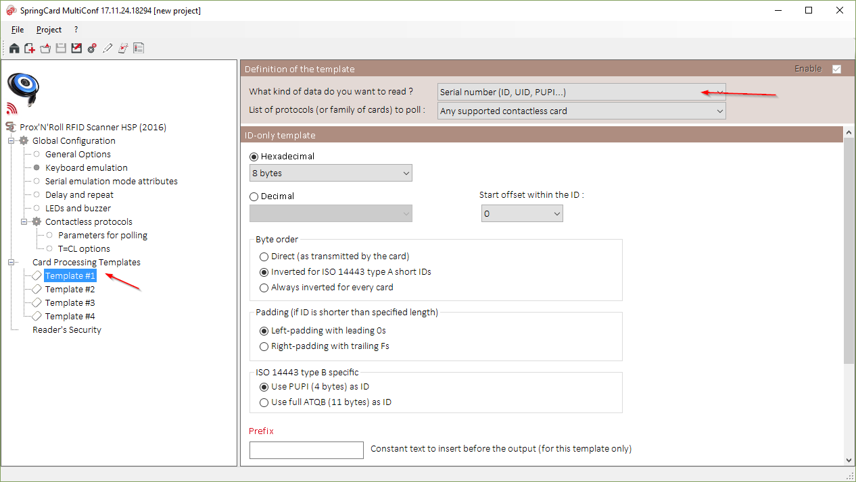Click the gear-with-red-badge toolbar icon
Image resolution: width=856 pixels, height=482 pixels.
pyautogui.click(x=92, y=48)
